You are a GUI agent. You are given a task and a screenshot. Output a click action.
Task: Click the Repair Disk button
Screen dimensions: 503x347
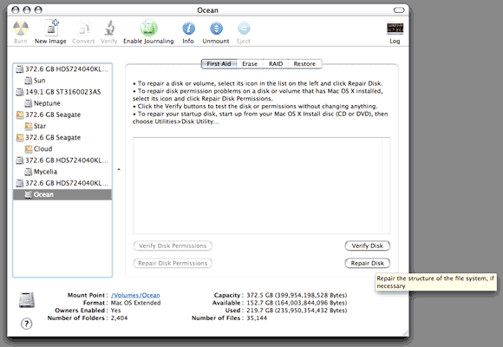368,263
